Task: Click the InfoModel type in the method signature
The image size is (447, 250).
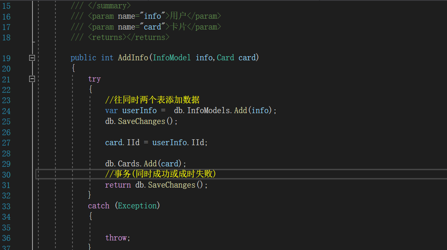Action: (x=172, y=58)
